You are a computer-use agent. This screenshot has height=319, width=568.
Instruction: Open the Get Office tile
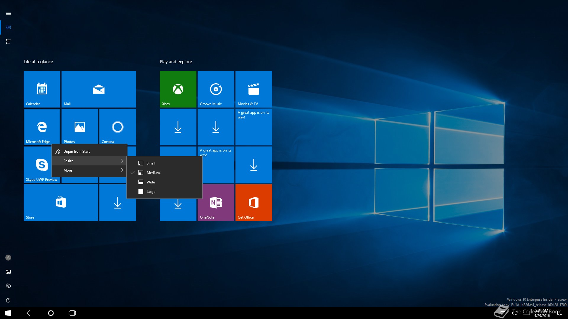(254, 202)
